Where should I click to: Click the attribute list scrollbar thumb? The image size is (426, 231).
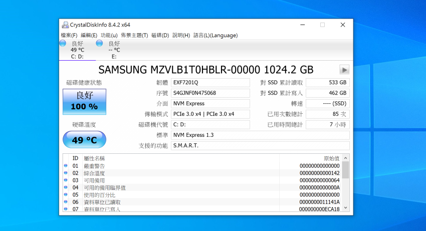click(346, 170)
